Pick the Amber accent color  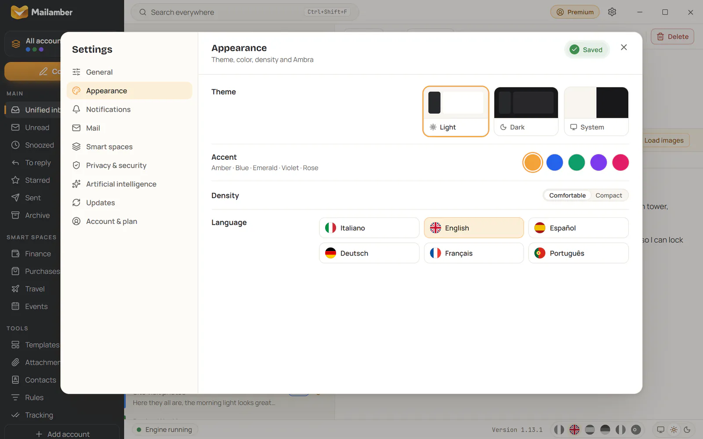(533, 162)
